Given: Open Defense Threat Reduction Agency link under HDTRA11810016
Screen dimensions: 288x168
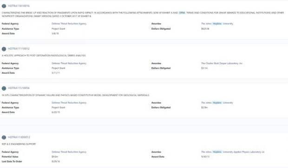Looking at the screenshot, I should pyautogui.click(x=69, y=24).
